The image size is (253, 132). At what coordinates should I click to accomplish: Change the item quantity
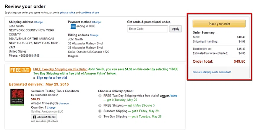point(51,108)
